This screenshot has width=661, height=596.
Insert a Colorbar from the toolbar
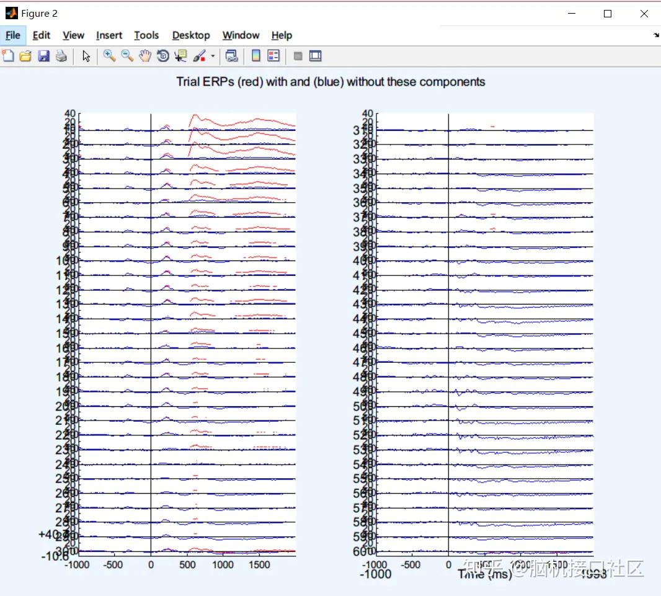pos(255,56)
